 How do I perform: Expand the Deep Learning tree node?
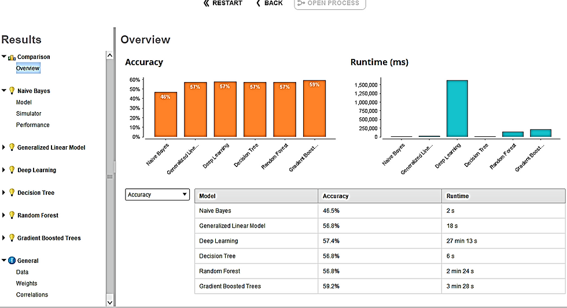pyautogui.click(x=3, y=170)
